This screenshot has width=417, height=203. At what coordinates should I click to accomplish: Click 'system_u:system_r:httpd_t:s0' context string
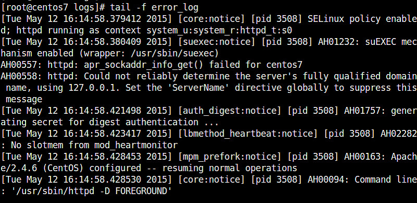(x=219, y=30)
